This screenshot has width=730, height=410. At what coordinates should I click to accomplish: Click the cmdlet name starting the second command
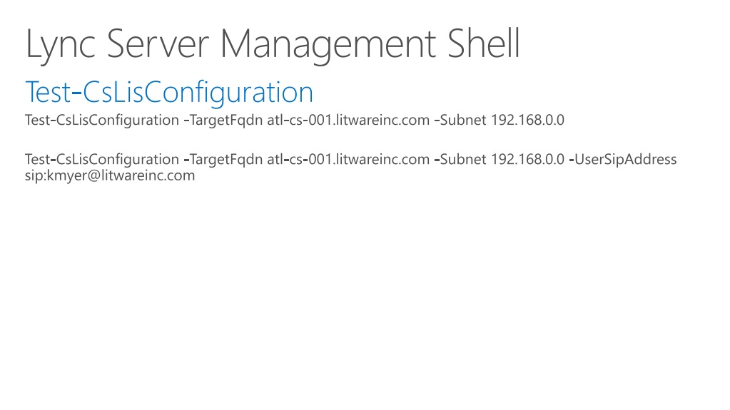pos(102,160)
